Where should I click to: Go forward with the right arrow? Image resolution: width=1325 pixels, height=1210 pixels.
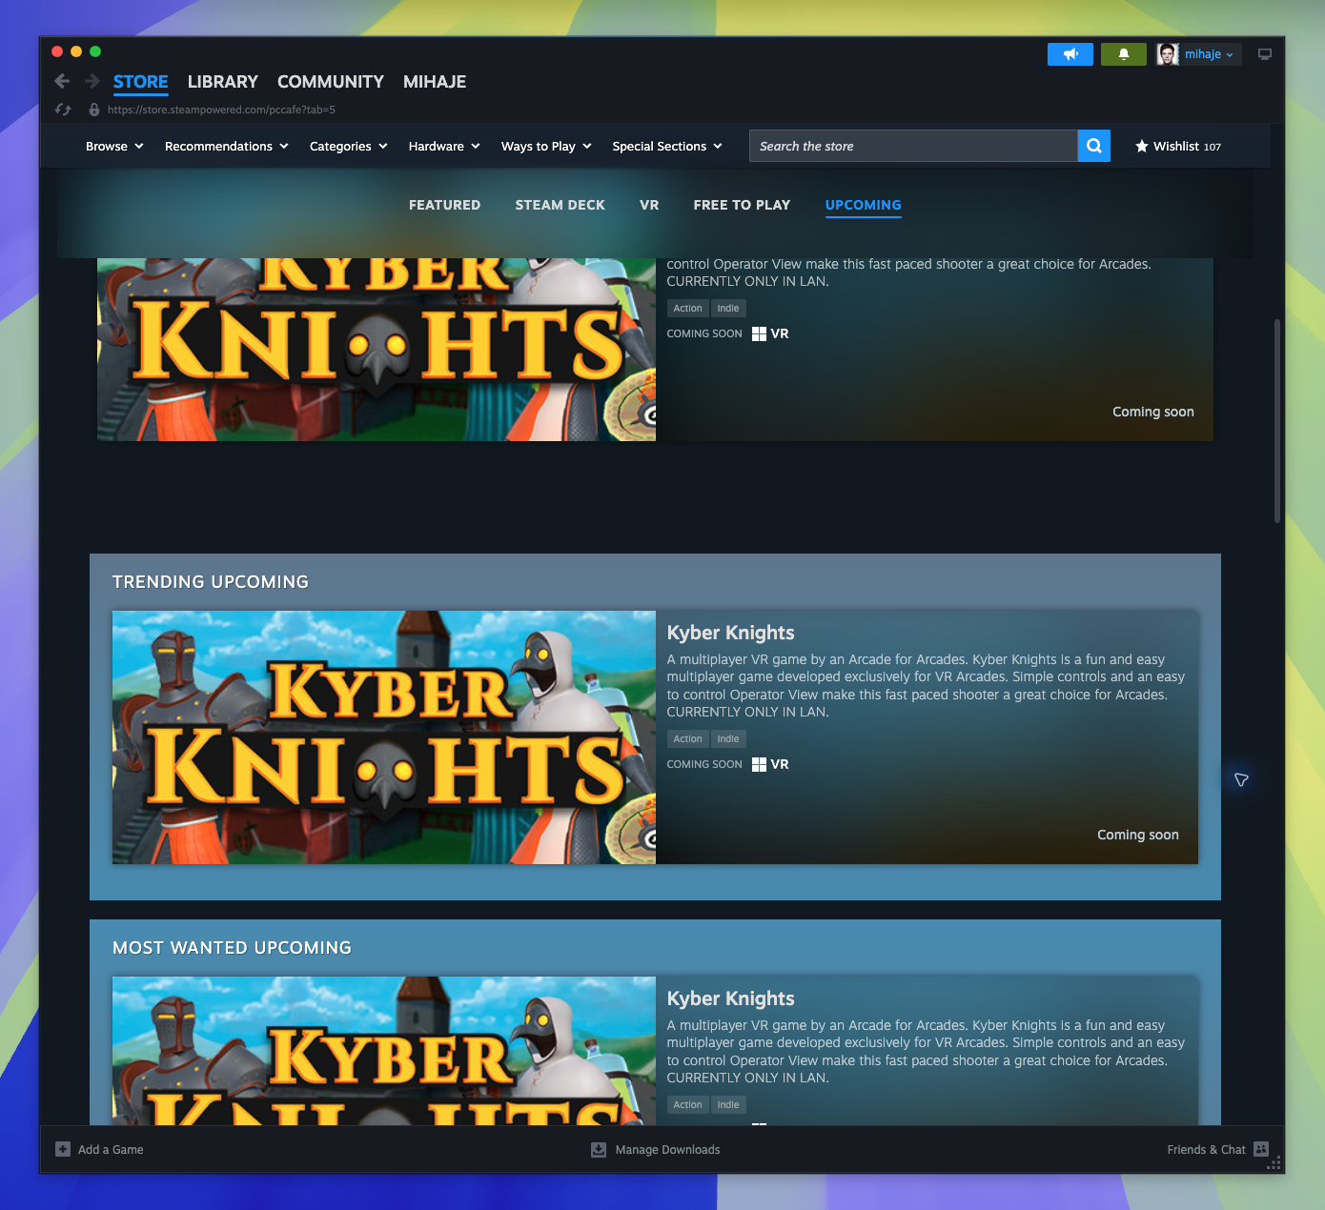pyautogui.click(x=92, y=81)
